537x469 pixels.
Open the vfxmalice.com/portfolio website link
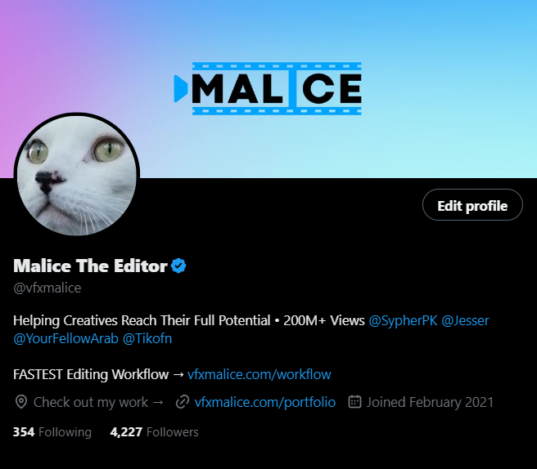[x=264, y=402]
